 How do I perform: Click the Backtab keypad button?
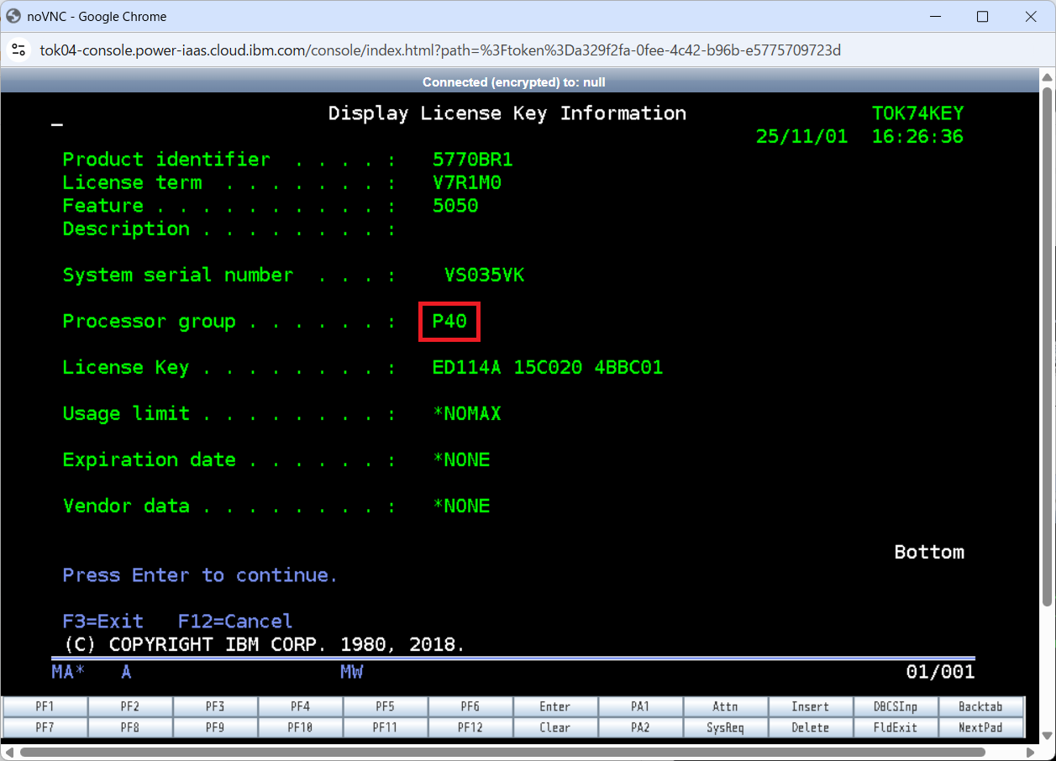point(981,706)
